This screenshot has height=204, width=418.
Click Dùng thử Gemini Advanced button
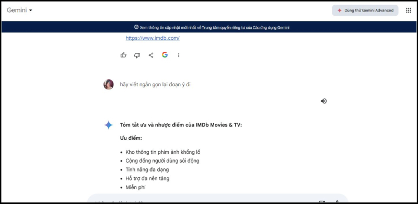click(365, 10)
